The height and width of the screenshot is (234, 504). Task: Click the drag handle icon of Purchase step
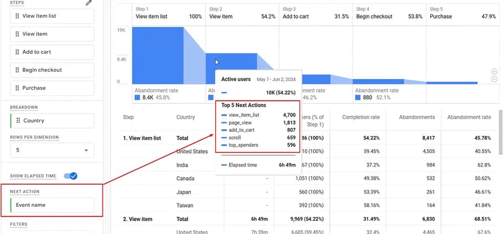pyautogui.click(x=17, y=88)
